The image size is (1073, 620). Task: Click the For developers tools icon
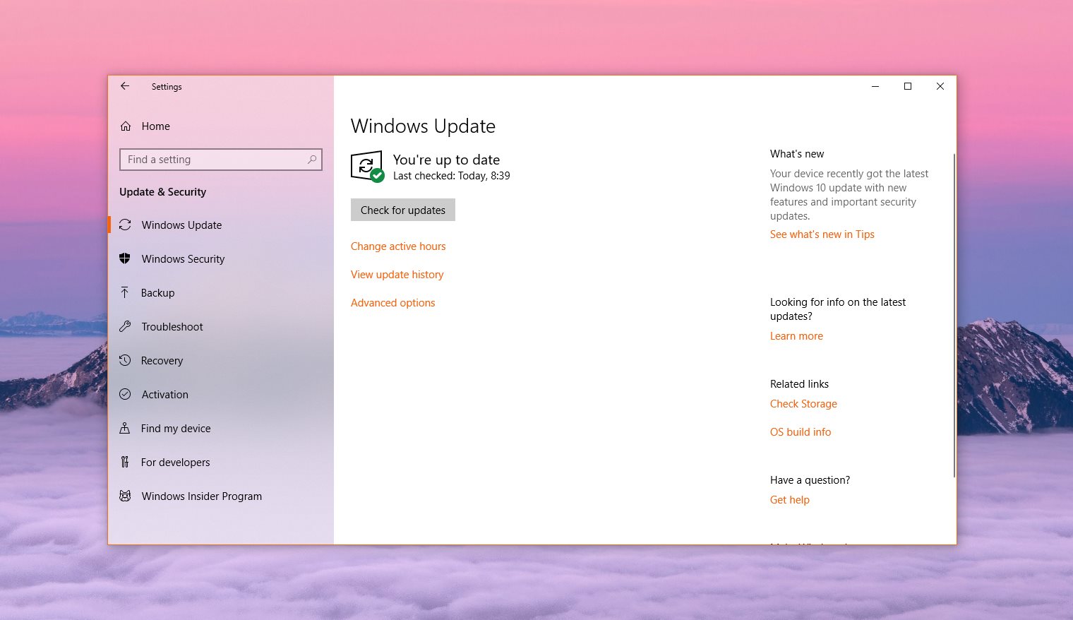click(125, 462)
